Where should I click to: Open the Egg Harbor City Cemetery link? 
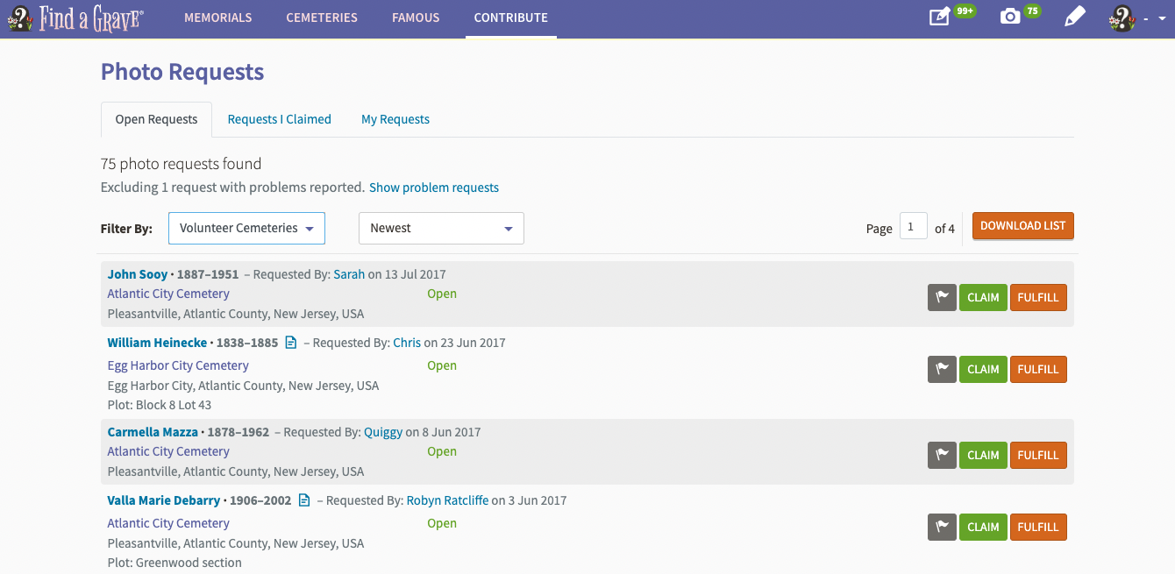(178, 365)
